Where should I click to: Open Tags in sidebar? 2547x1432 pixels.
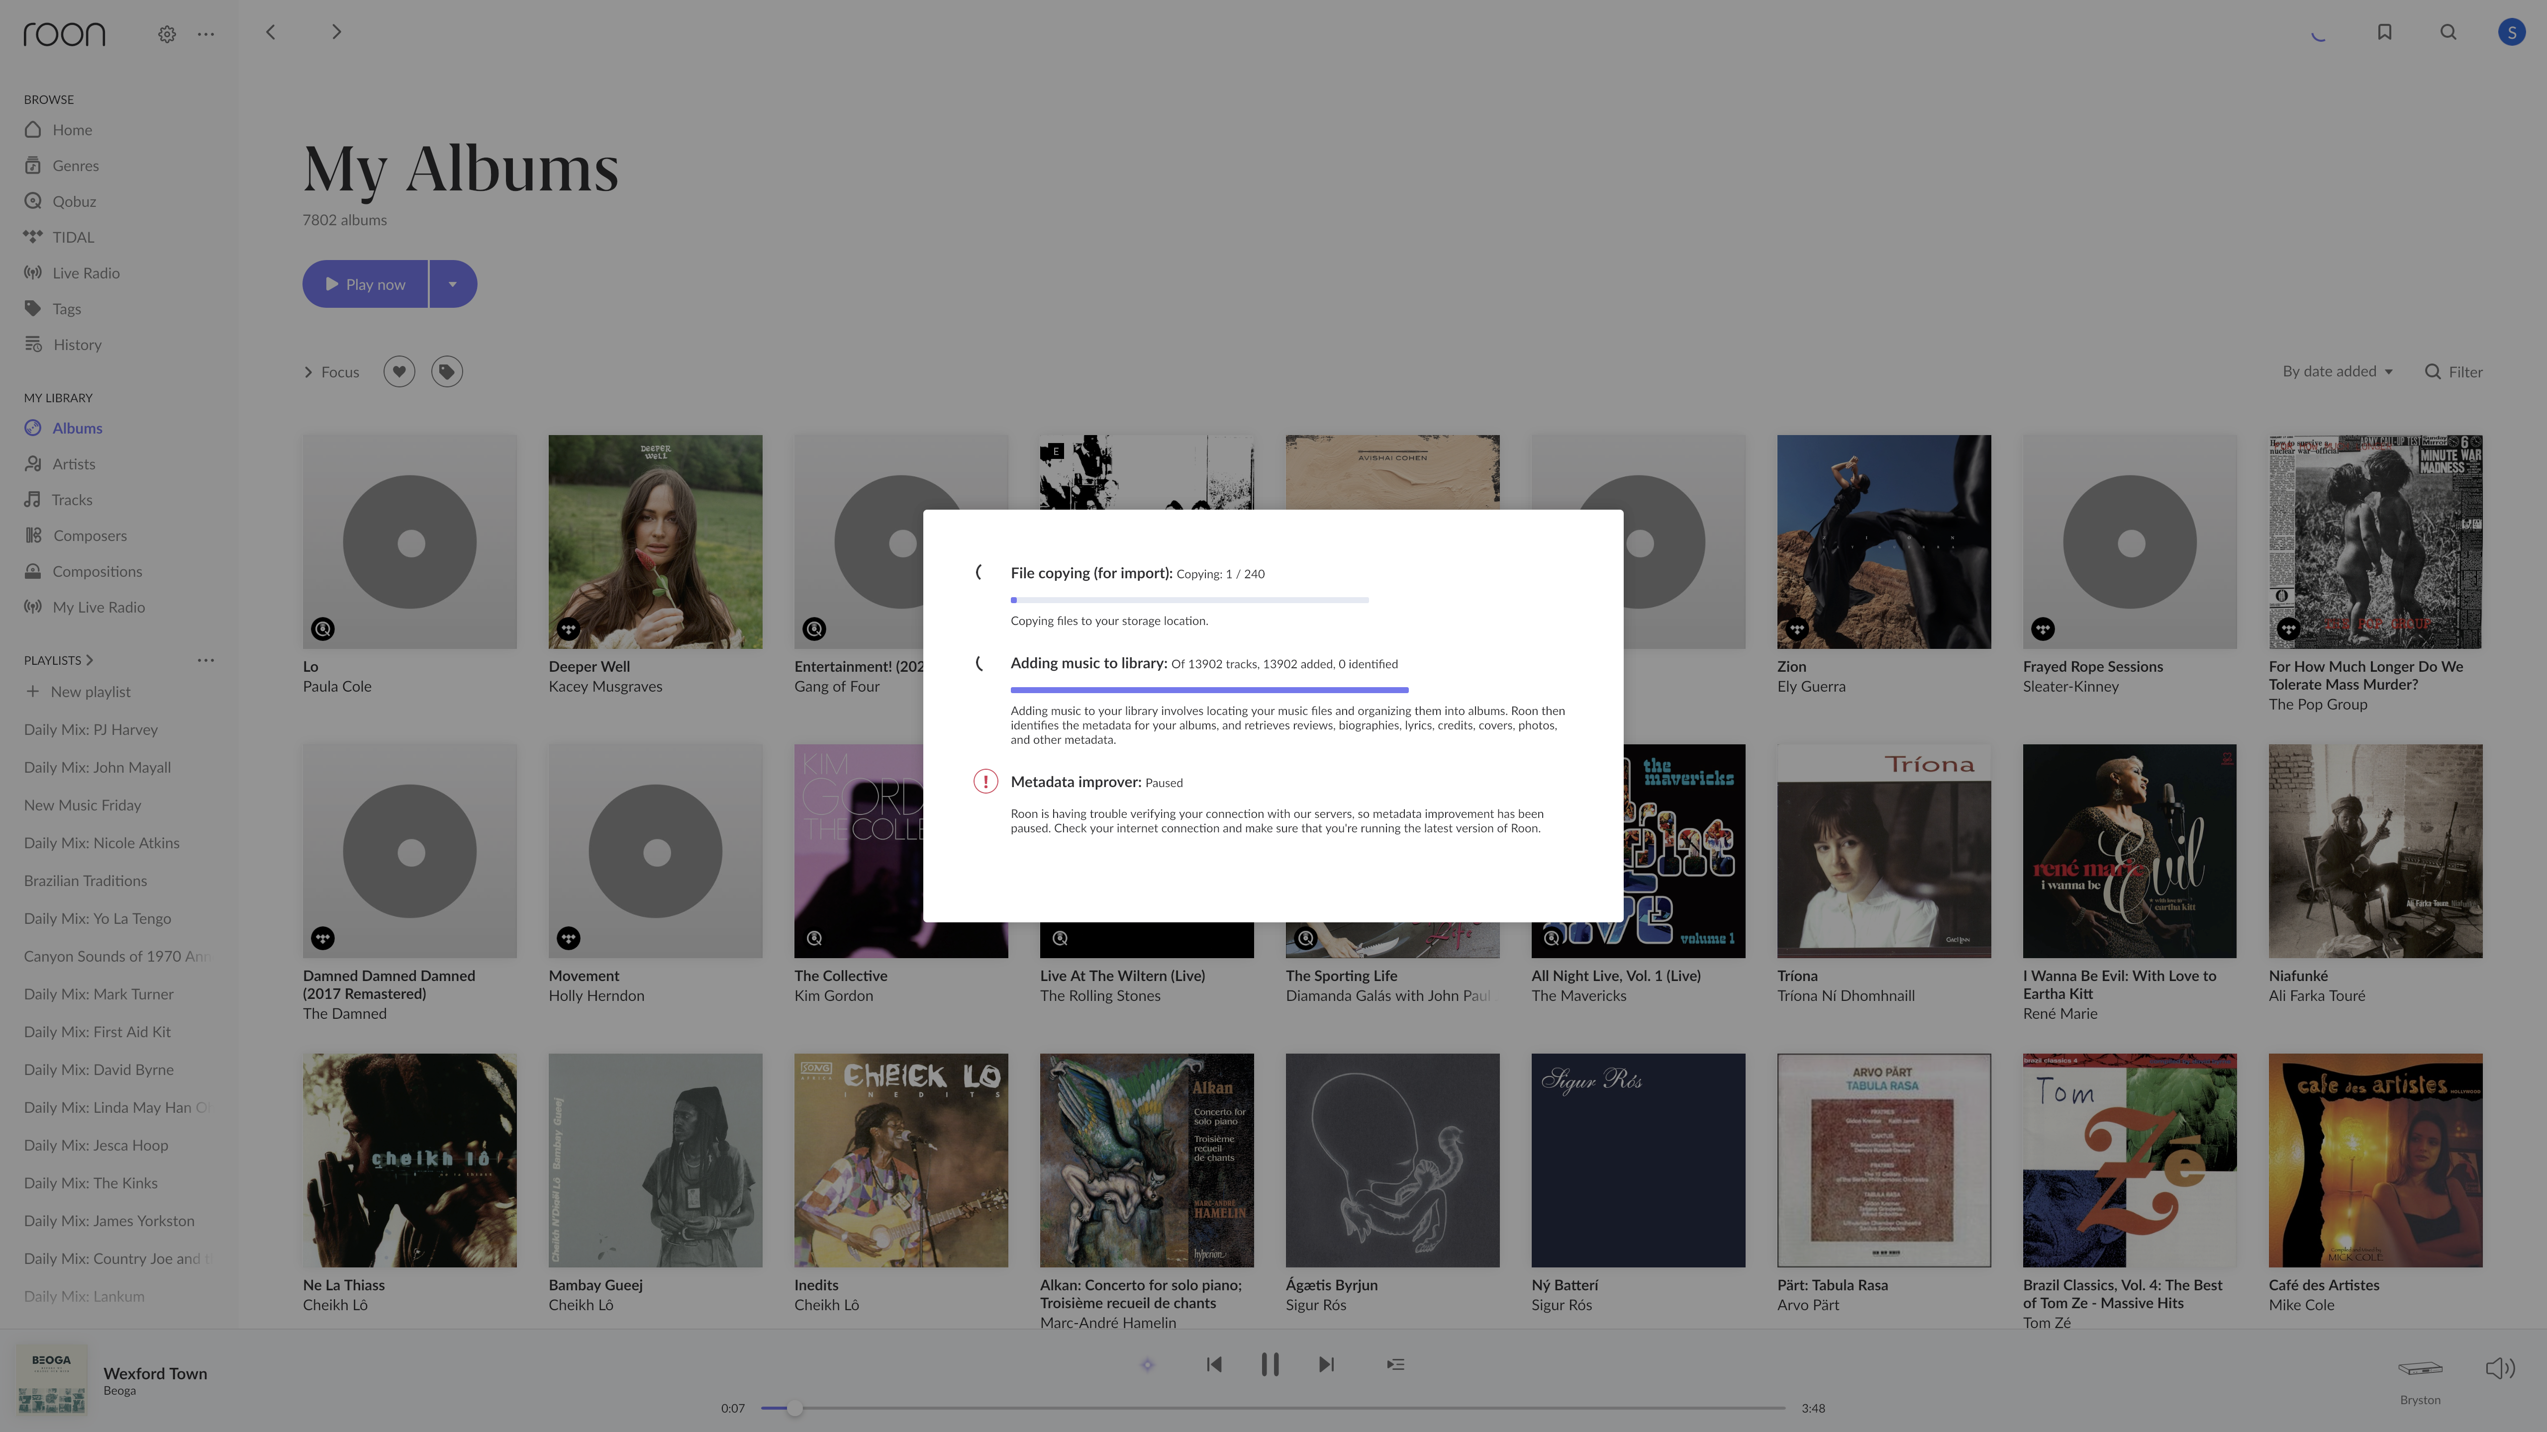(52, 308)
